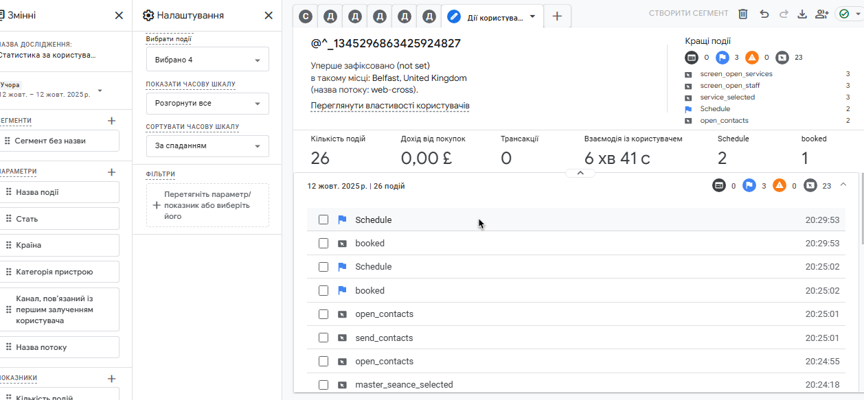The height and width of the screenshot is (400, 864).
Task: Open the Показати часову шкалу dropdown
Action: tap(207, 103)
